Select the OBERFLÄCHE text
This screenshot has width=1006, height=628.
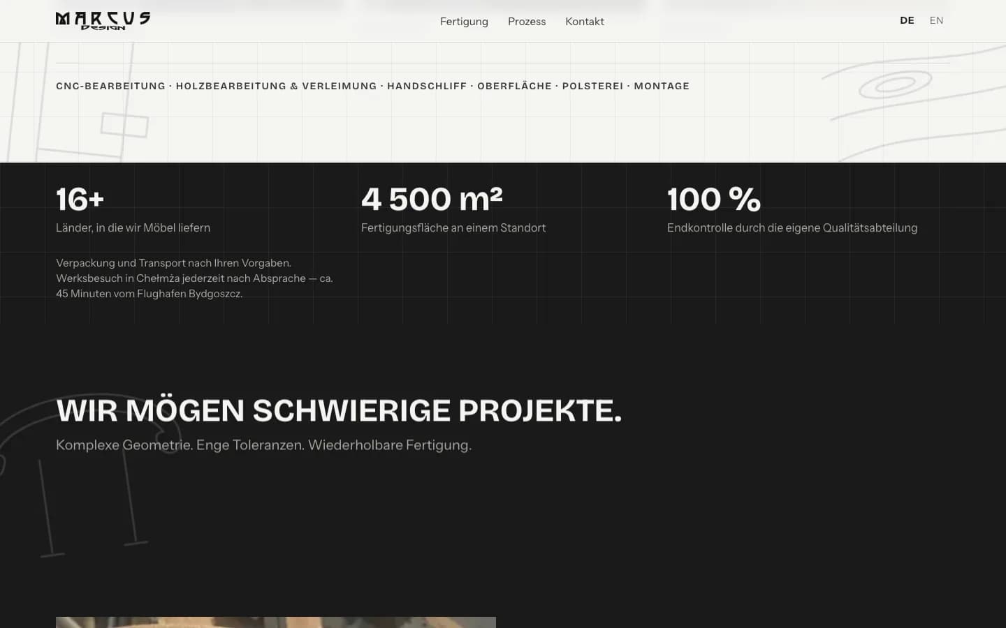[x=514, y=86]
